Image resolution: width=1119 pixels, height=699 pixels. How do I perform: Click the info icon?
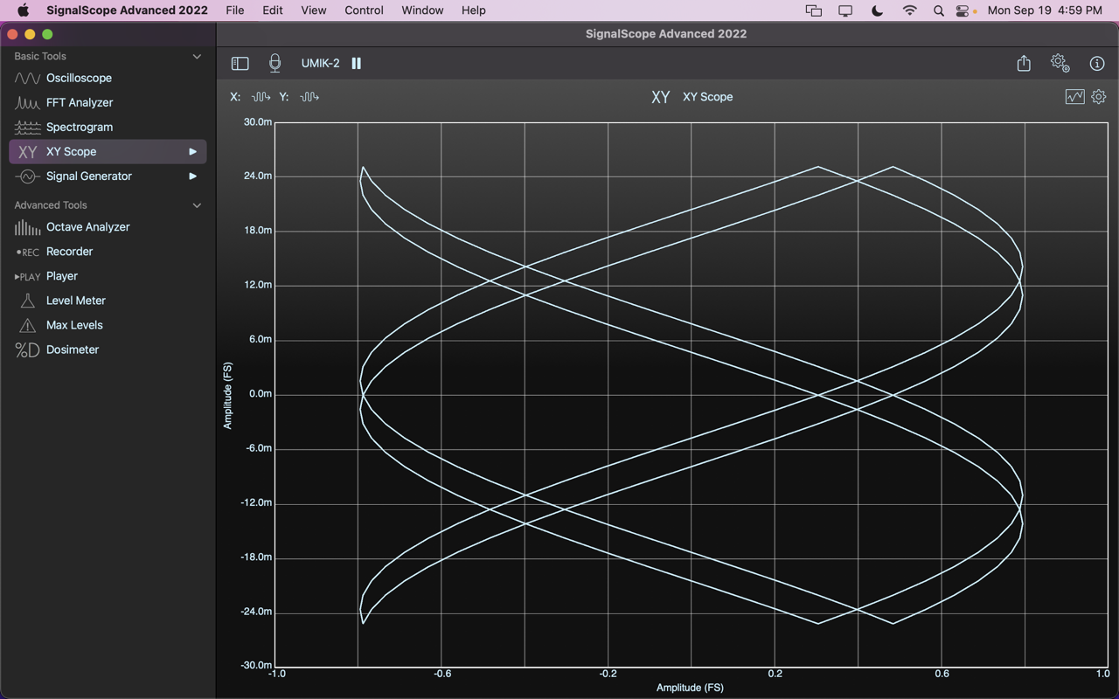point(1097,63)
